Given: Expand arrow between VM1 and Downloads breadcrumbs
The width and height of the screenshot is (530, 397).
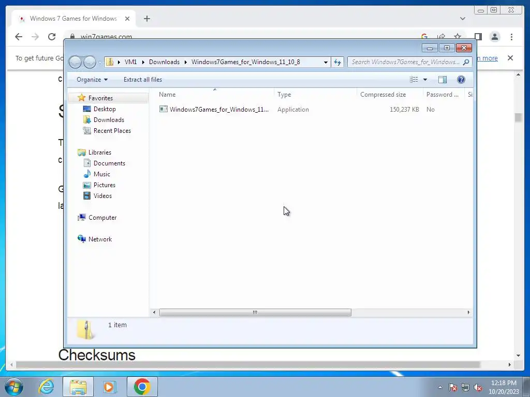Looking at the screenshot, I should coord(143,62).
